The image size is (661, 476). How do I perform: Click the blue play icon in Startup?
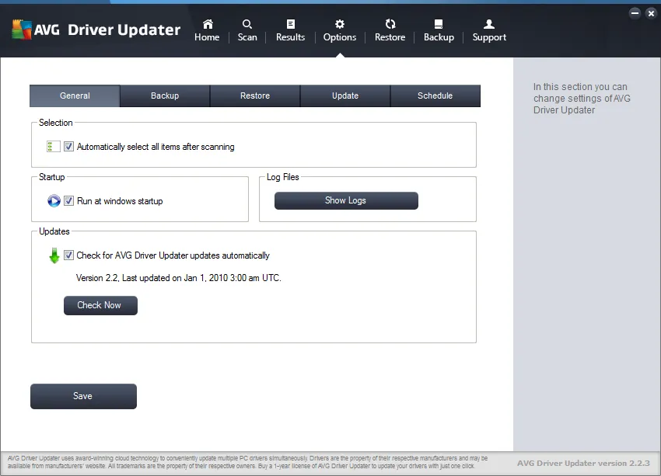54,201
